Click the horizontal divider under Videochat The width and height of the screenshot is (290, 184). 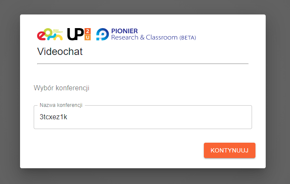pyautogui.click(x=143, y=64)
